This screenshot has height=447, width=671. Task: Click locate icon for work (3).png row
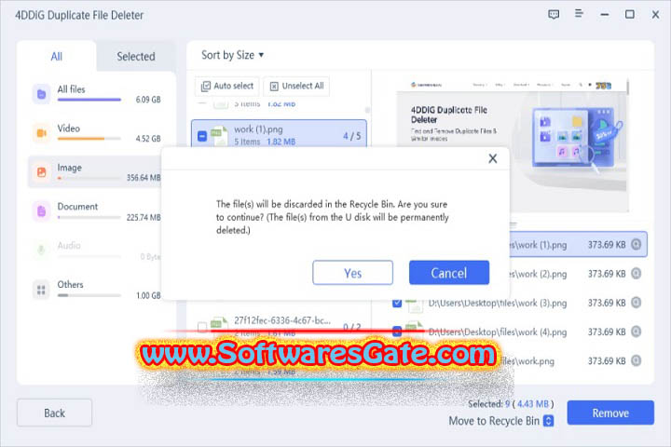(637, 303)
